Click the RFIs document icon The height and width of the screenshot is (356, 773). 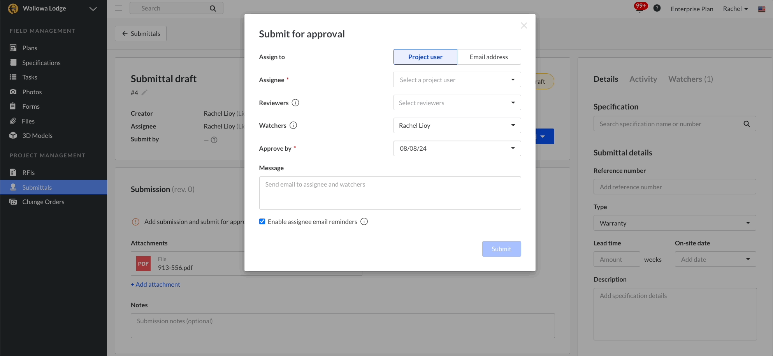(x=13, y=173)
